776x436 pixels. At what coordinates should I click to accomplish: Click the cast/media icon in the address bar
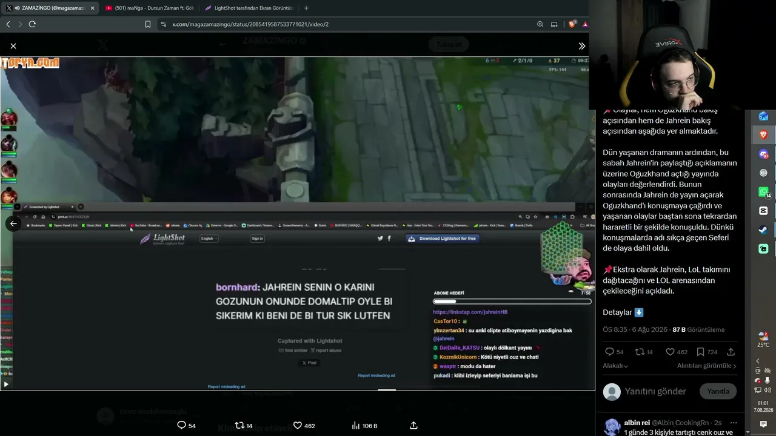(x=554, y=24)
